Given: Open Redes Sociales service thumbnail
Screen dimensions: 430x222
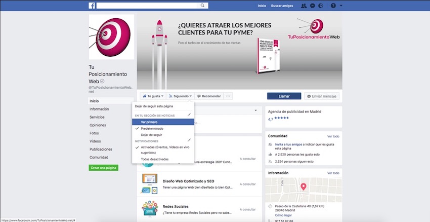Looking at the screenshot, I should pos(150,209).
